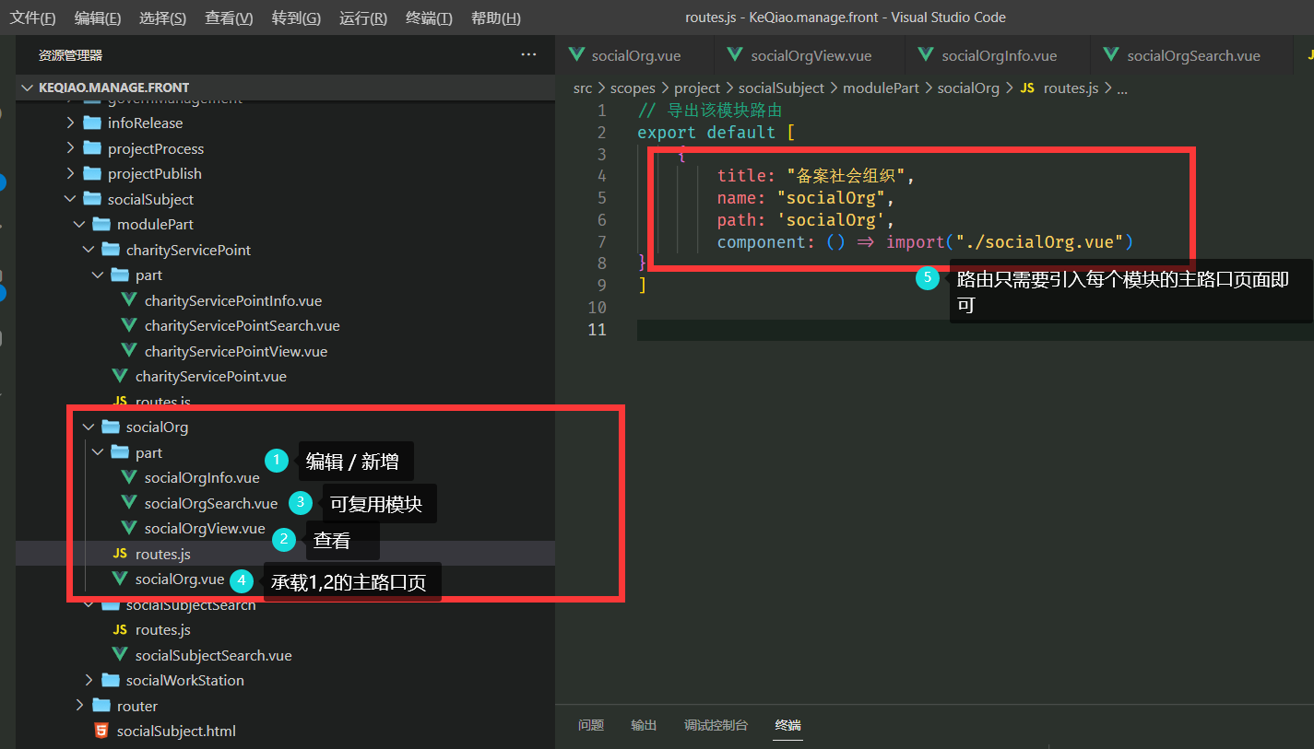The image size is (1314, 749).
Task: Click socialSubject in the breadcrumb path
Action: 781,88
